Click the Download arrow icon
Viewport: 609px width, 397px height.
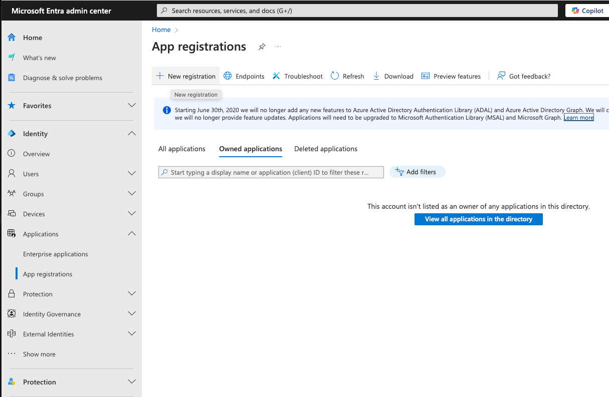coord(376,76)
